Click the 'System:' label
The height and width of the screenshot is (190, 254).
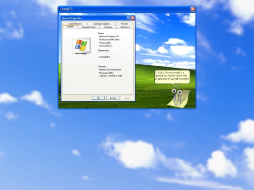tap(101, 33)
